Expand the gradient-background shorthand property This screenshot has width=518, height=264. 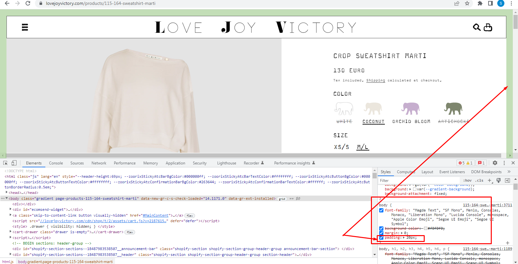pos(410,189)
